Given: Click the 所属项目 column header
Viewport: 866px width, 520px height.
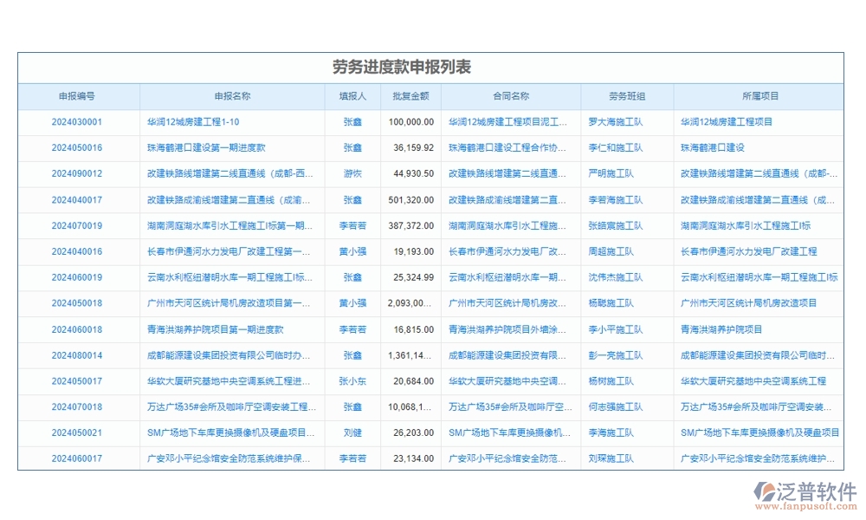Looking at the screenshot, I should tap(745, 95).
